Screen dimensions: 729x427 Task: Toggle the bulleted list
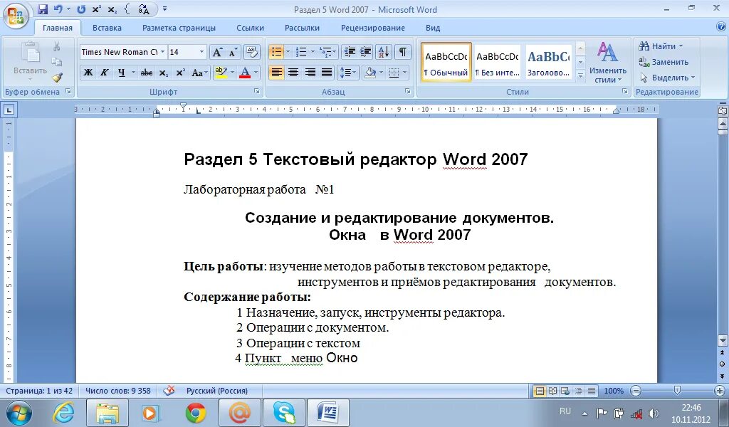(x=277, y=52)
